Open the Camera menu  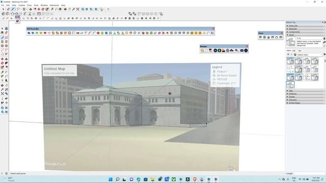[21, 5]
